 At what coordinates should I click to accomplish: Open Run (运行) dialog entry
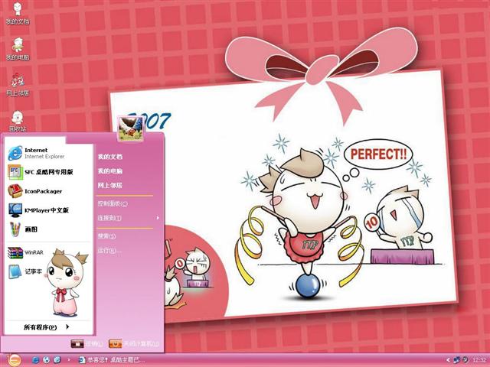coord(109,251)
